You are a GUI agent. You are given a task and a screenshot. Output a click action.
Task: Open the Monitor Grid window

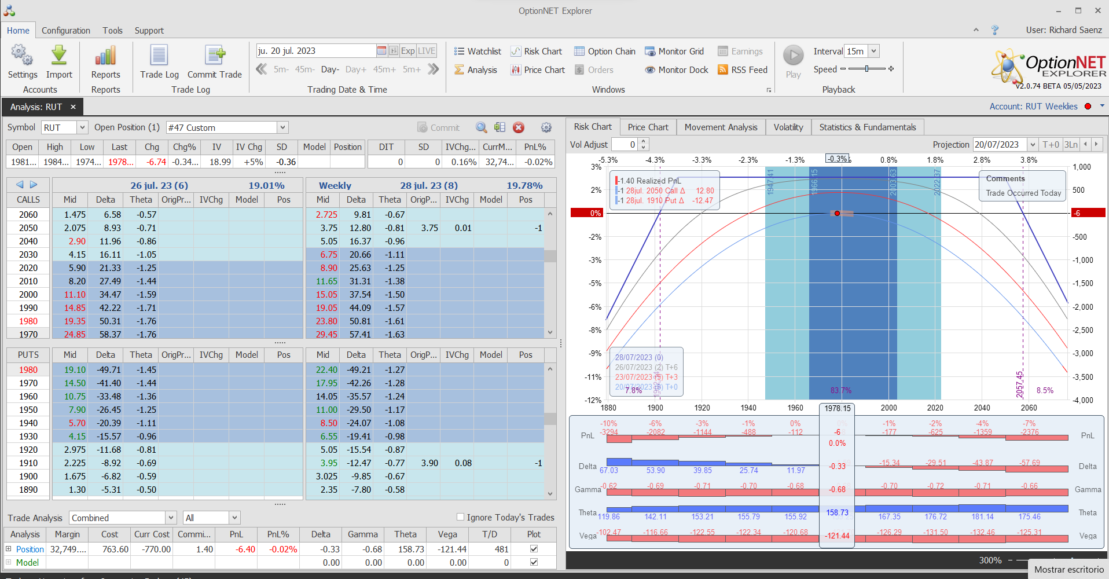point(674,52)
